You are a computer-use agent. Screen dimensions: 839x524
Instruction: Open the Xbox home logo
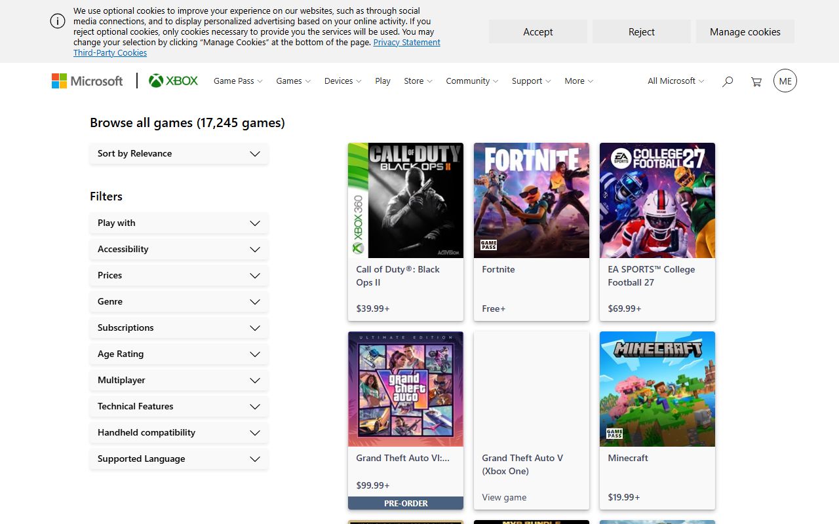click(x=174, y=81)
